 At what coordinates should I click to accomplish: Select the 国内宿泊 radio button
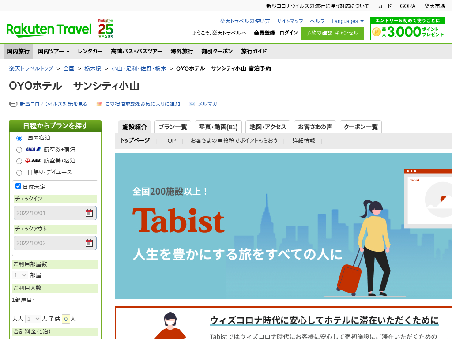tap(19, 138)
